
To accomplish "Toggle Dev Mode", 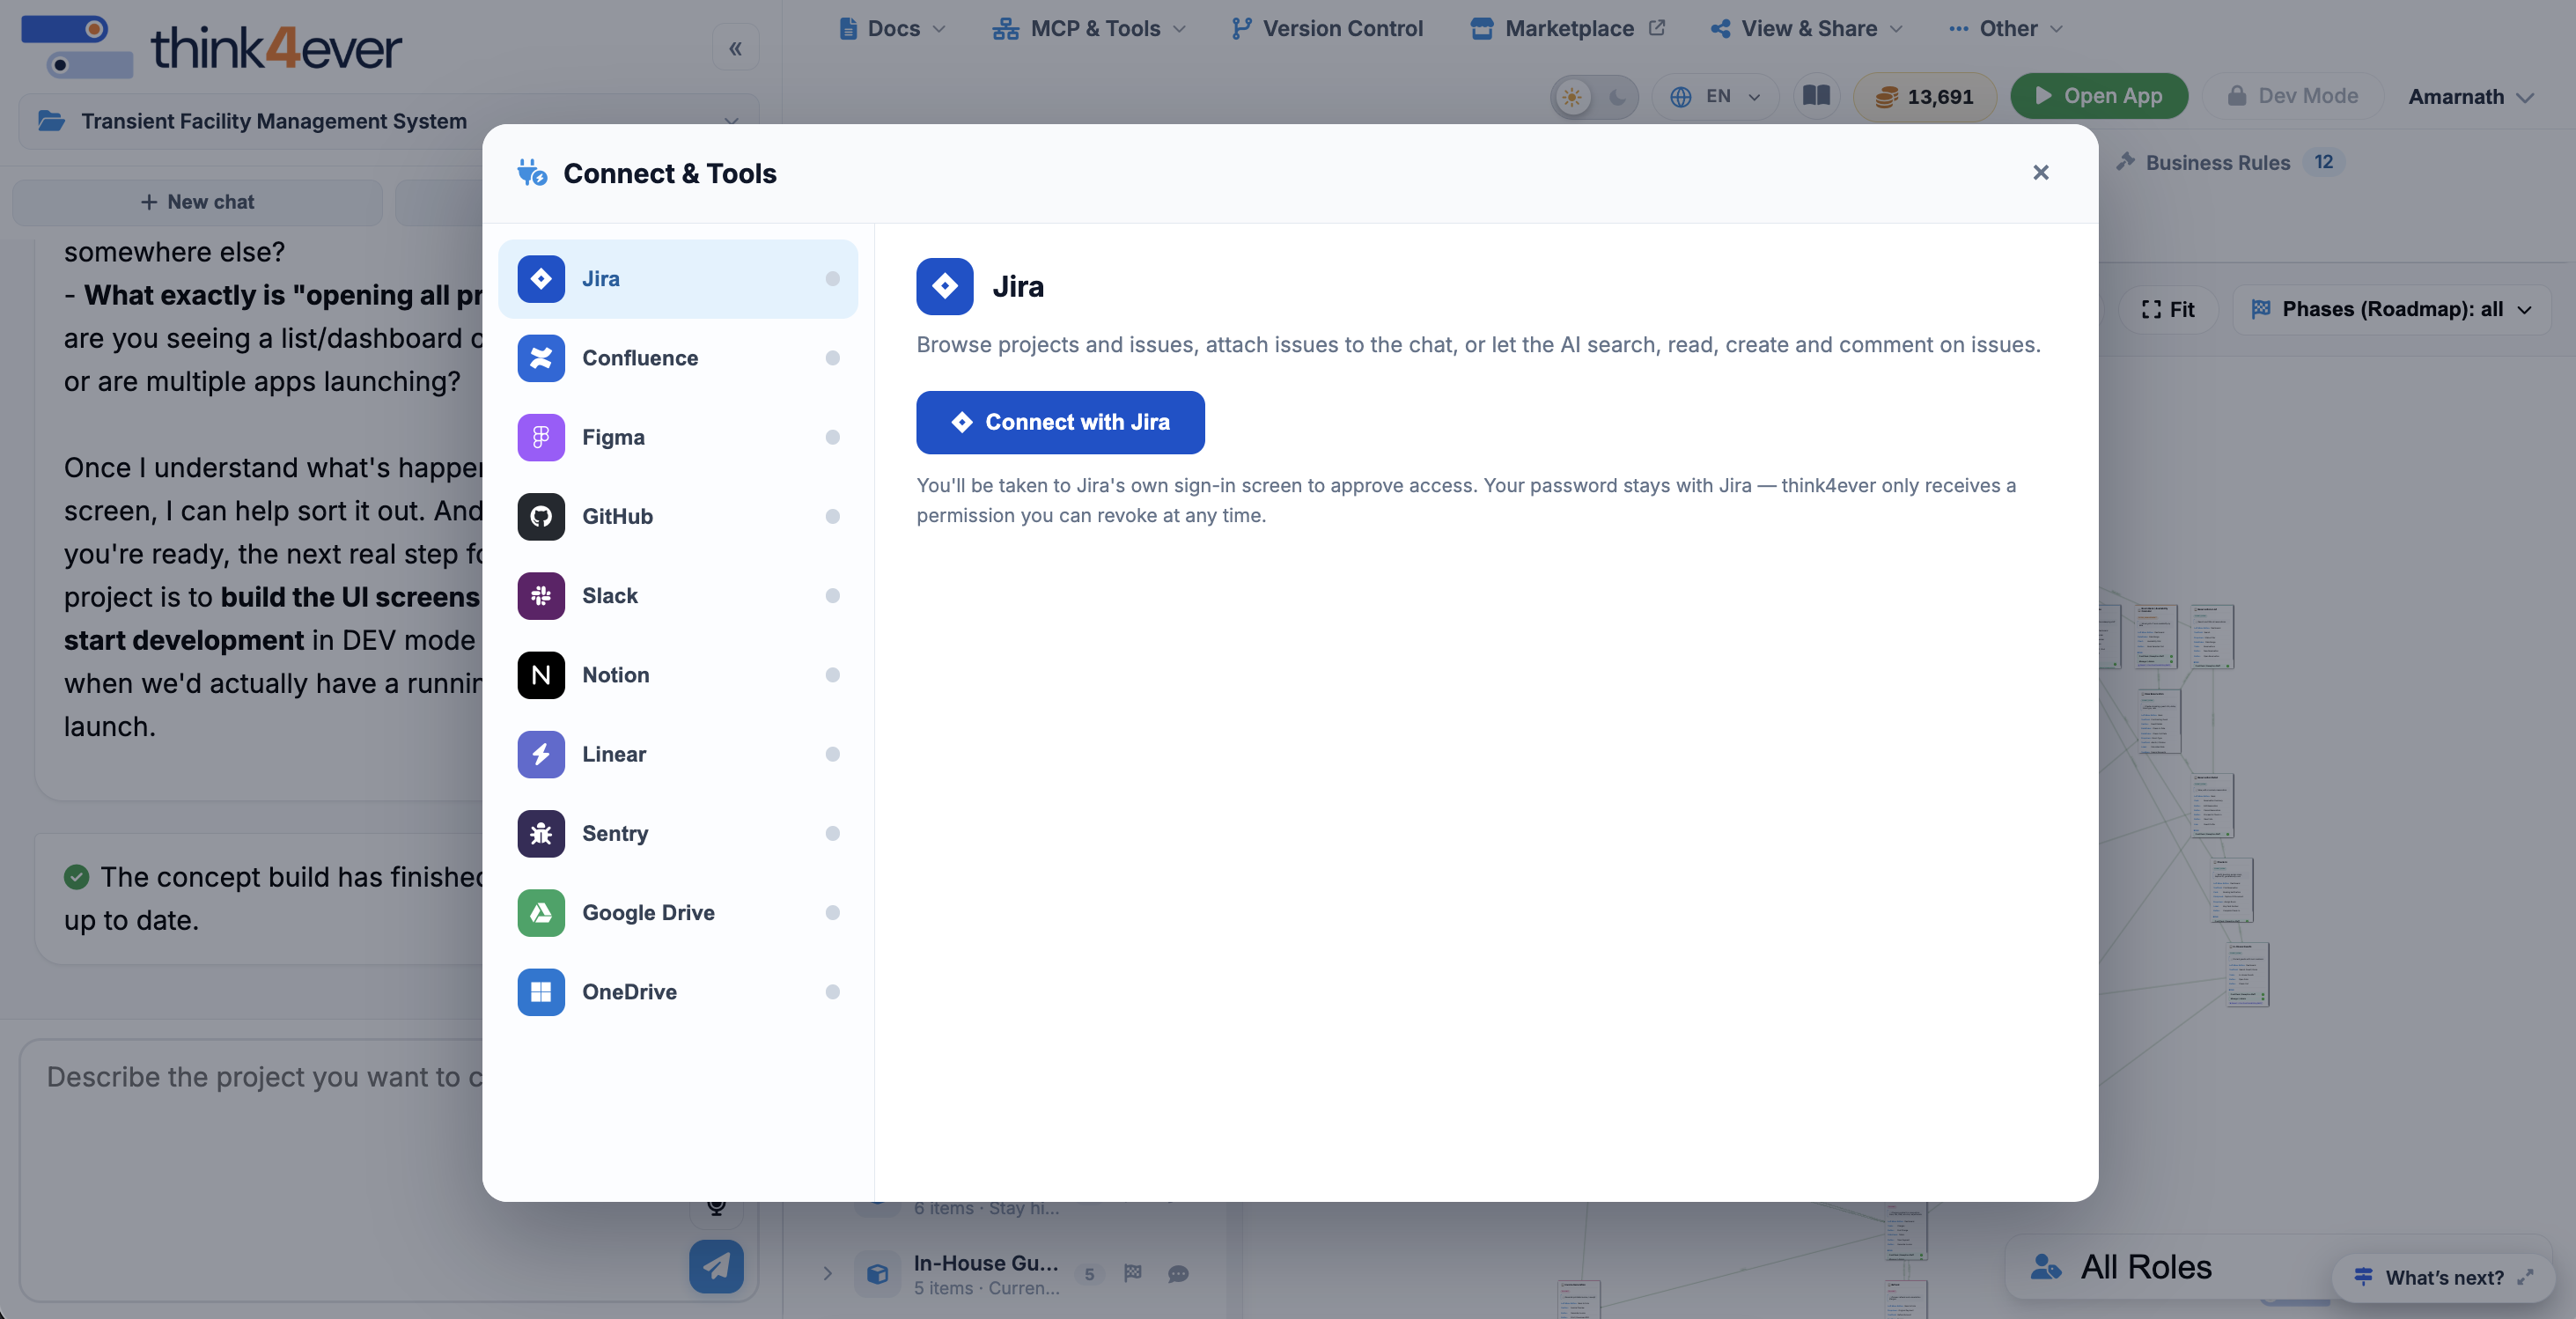I will click(x=2292, y=96).
